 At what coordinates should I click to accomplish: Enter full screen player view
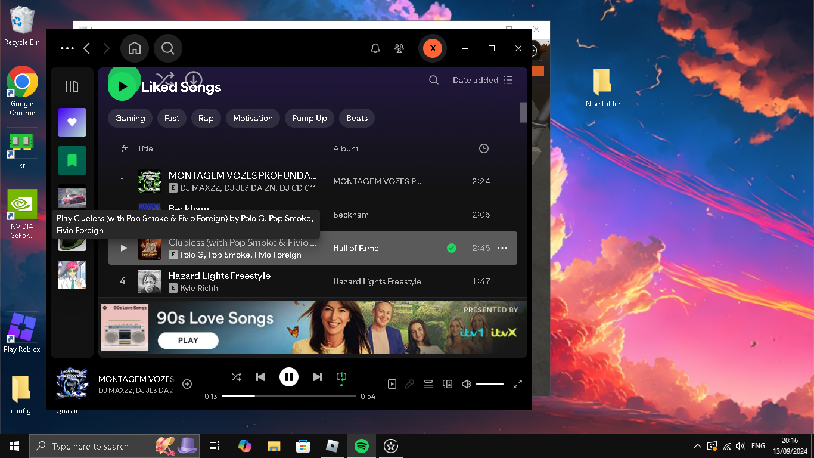tap(518, 384)
